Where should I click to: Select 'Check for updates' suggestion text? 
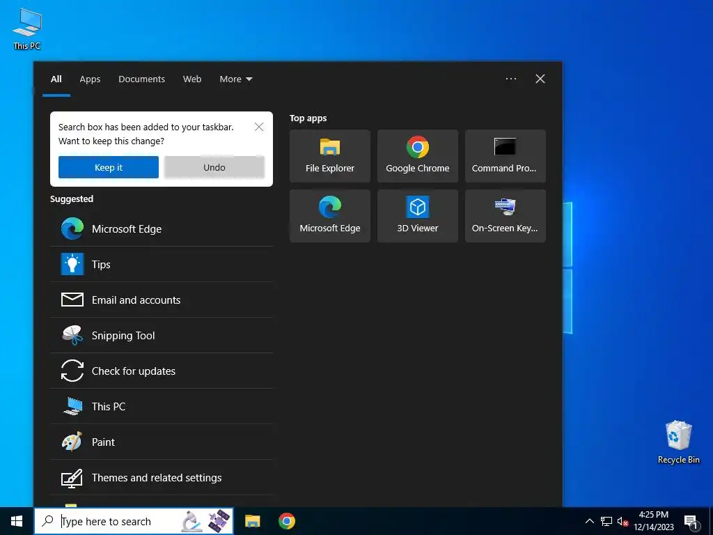click(x=133, y=371)
